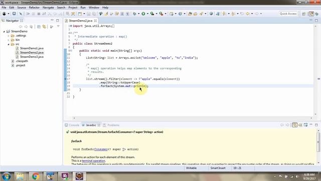Toggle Link with Editor in Navigator
Viewport: 321px width, 181px height.
(44, 27)
